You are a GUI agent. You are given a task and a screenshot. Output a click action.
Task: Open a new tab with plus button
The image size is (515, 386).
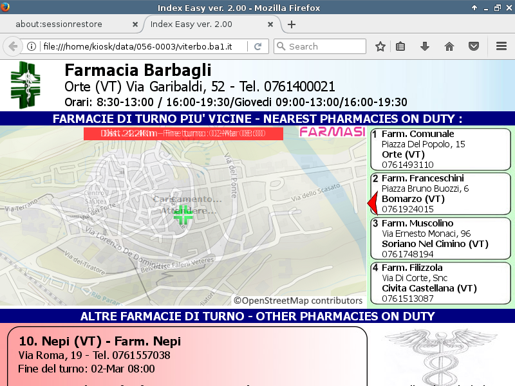292,24
